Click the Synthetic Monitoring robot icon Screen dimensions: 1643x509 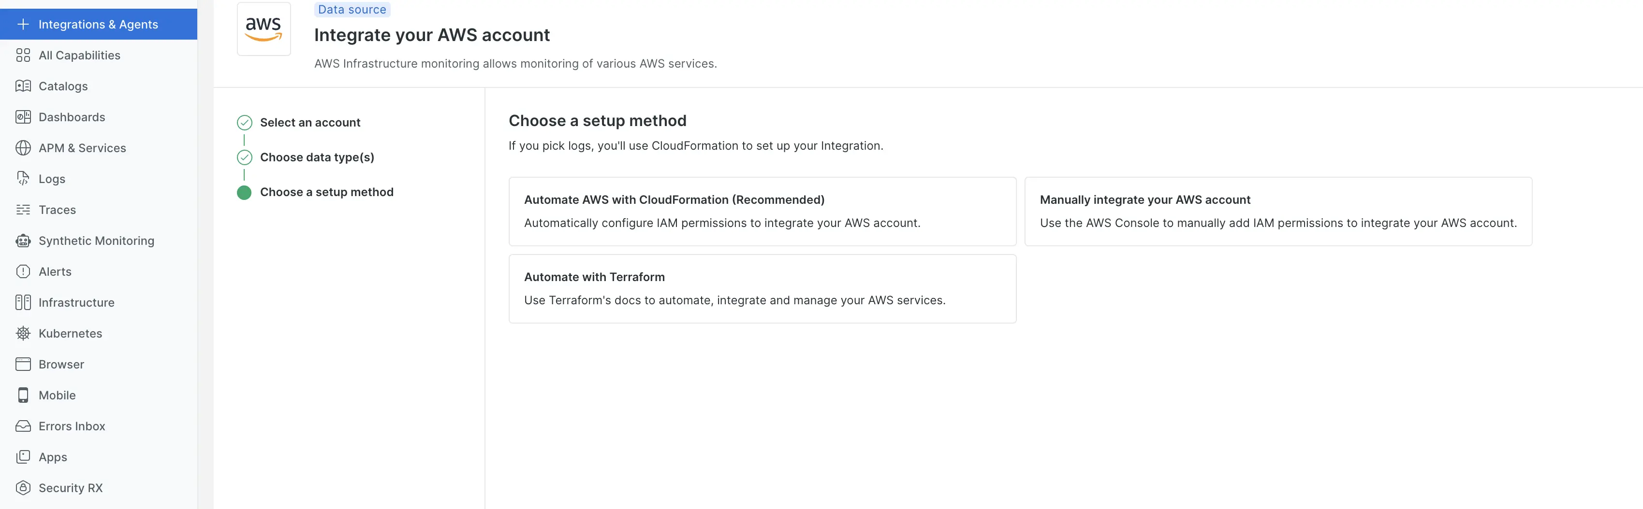point(23,241)
